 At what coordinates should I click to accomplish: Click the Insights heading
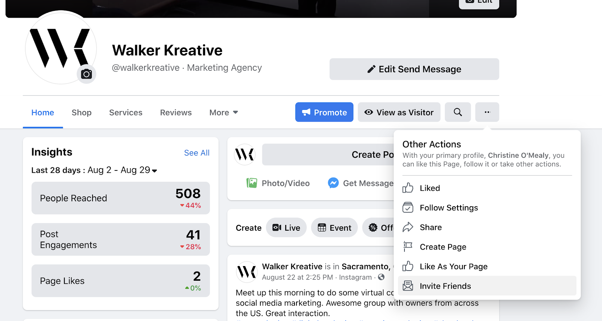pos(52,152)
